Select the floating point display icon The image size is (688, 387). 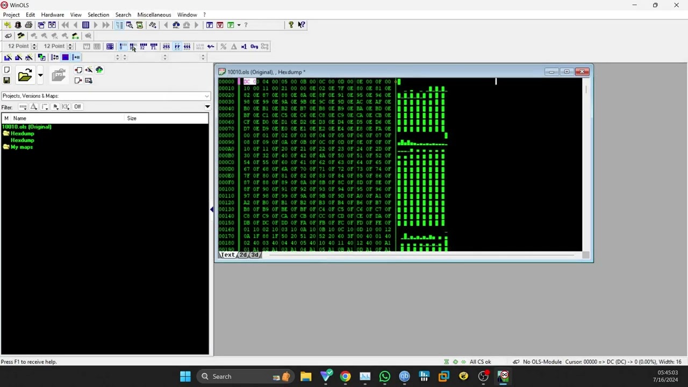154,46
